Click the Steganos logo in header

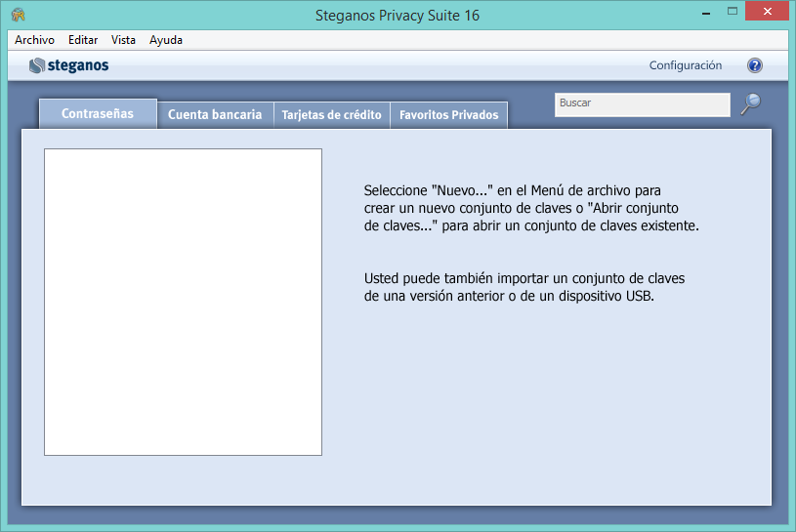(68, 65)
